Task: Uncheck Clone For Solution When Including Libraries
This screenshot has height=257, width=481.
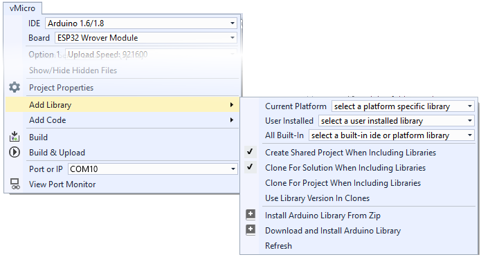Action: [251, 167]
